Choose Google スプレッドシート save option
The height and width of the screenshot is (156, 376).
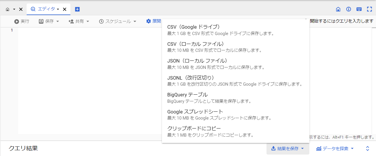(235, 115)
